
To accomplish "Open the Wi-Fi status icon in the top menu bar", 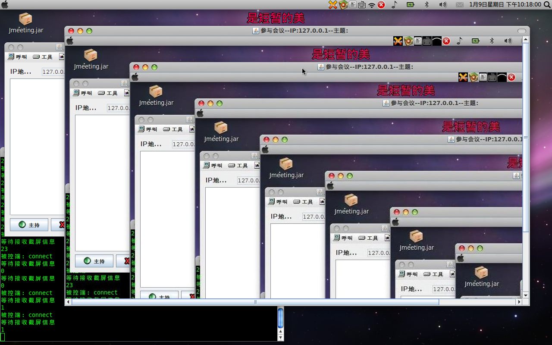I will [372, 5].
